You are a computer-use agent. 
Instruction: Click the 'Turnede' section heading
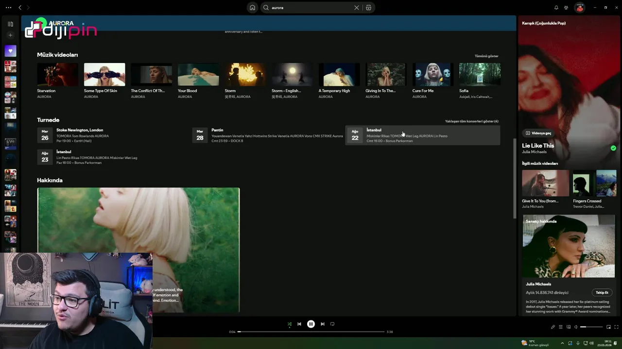point(48,120)
